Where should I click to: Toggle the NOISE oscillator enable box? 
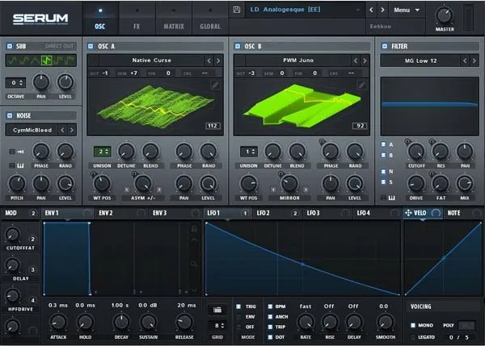10,115
